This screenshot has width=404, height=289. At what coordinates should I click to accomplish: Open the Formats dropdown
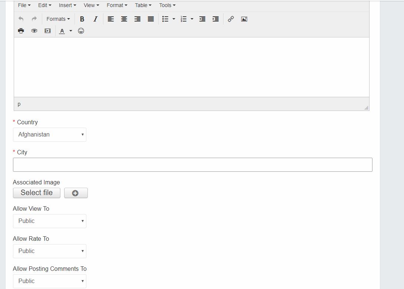tap(58, 19)
